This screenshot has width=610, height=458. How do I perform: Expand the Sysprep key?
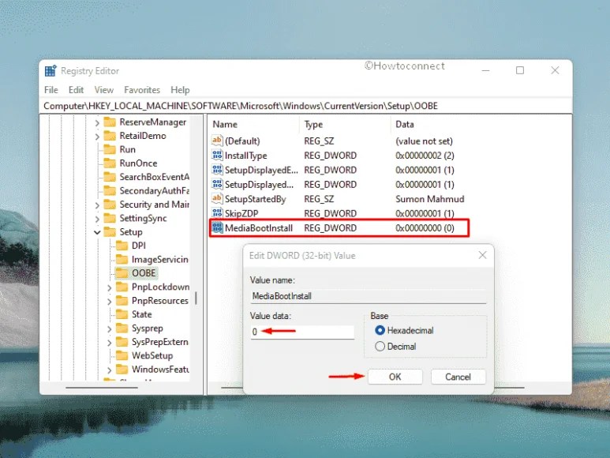[x=110, y=328]
